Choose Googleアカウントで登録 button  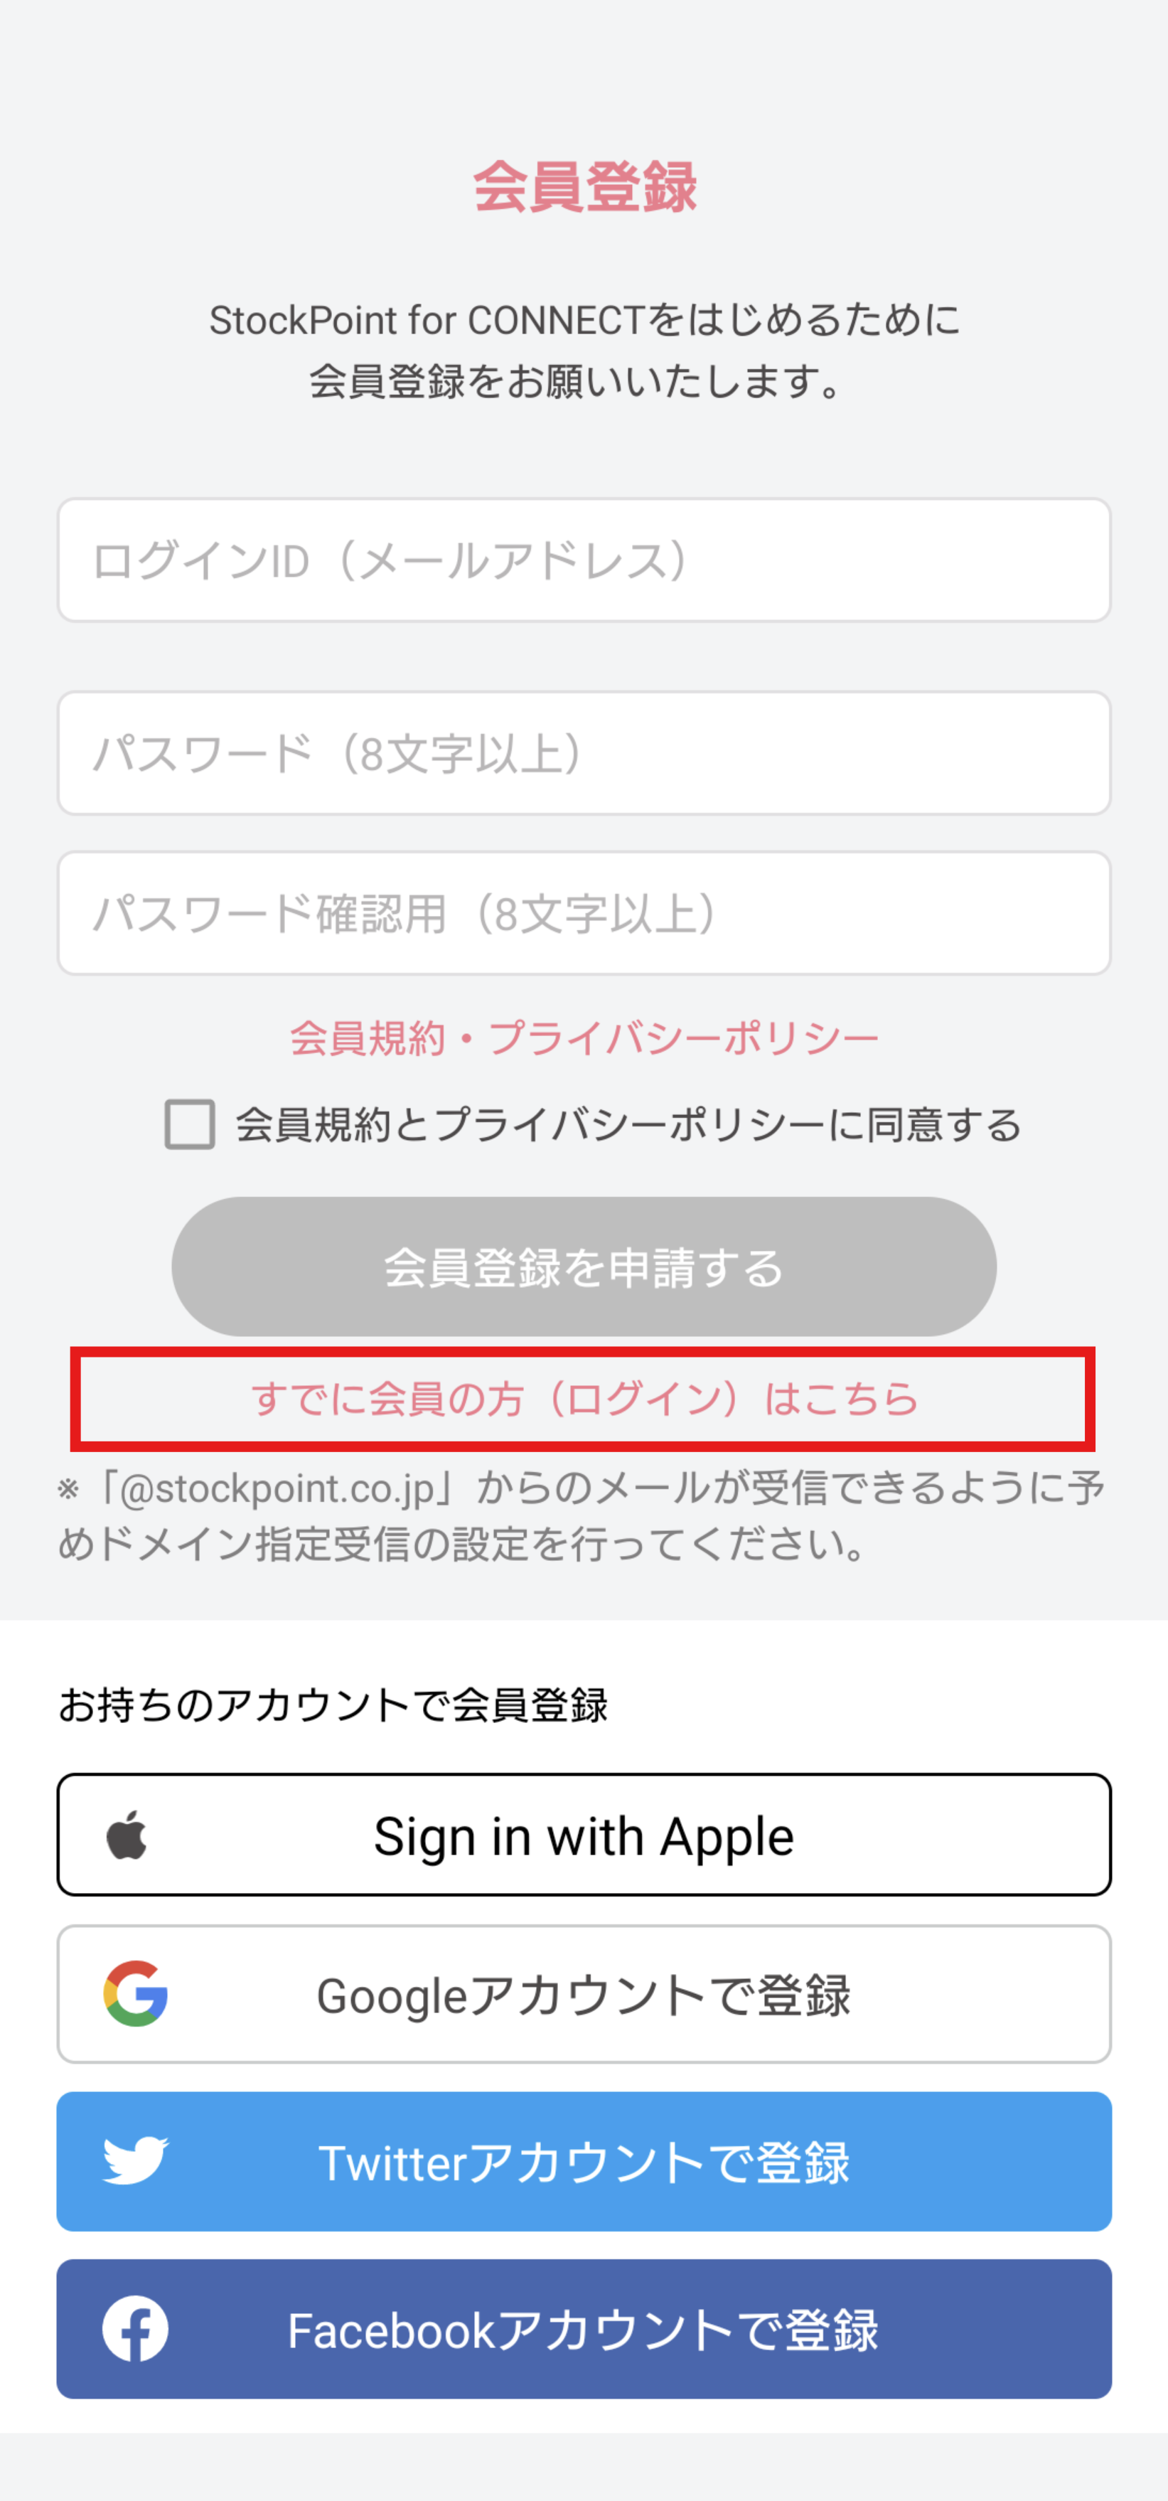pyautogui.click(x=584, y=1994)
